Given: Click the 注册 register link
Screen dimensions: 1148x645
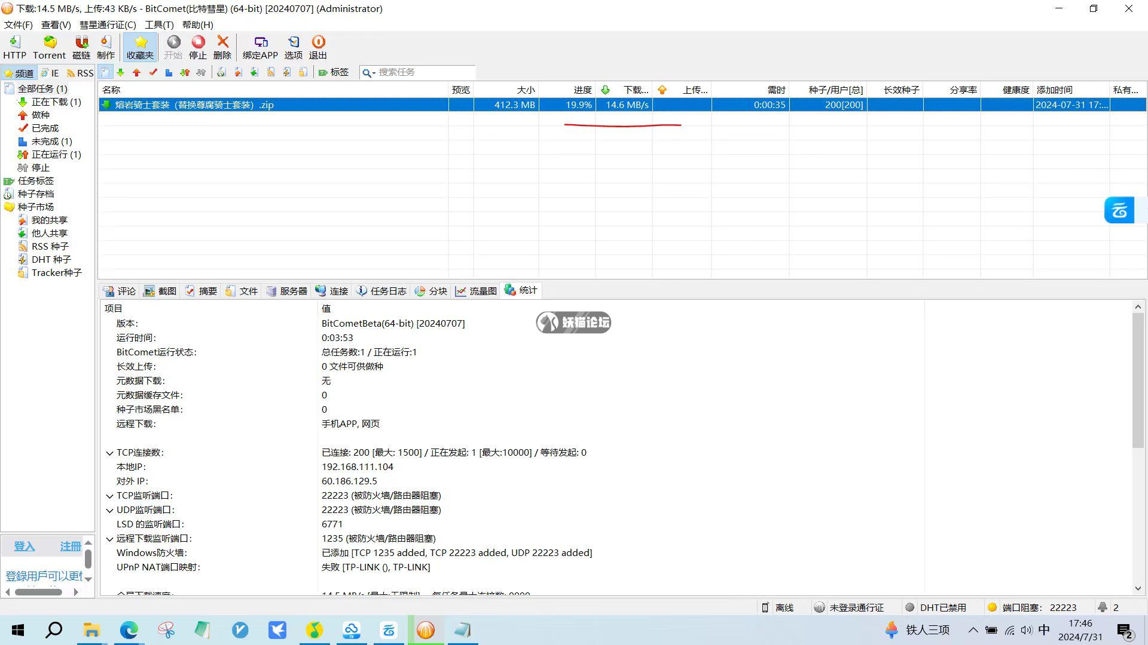Looking at the screenshot, I should coord(71,546).
